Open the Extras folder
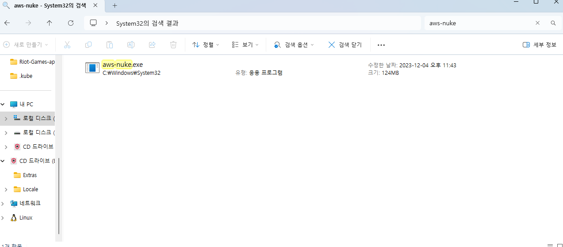 (26, 175)
